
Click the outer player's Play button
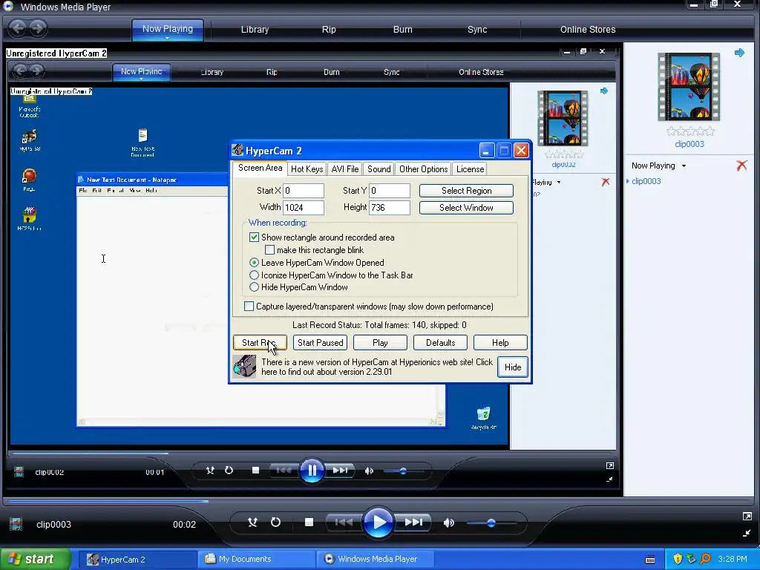tap(378, 522)
